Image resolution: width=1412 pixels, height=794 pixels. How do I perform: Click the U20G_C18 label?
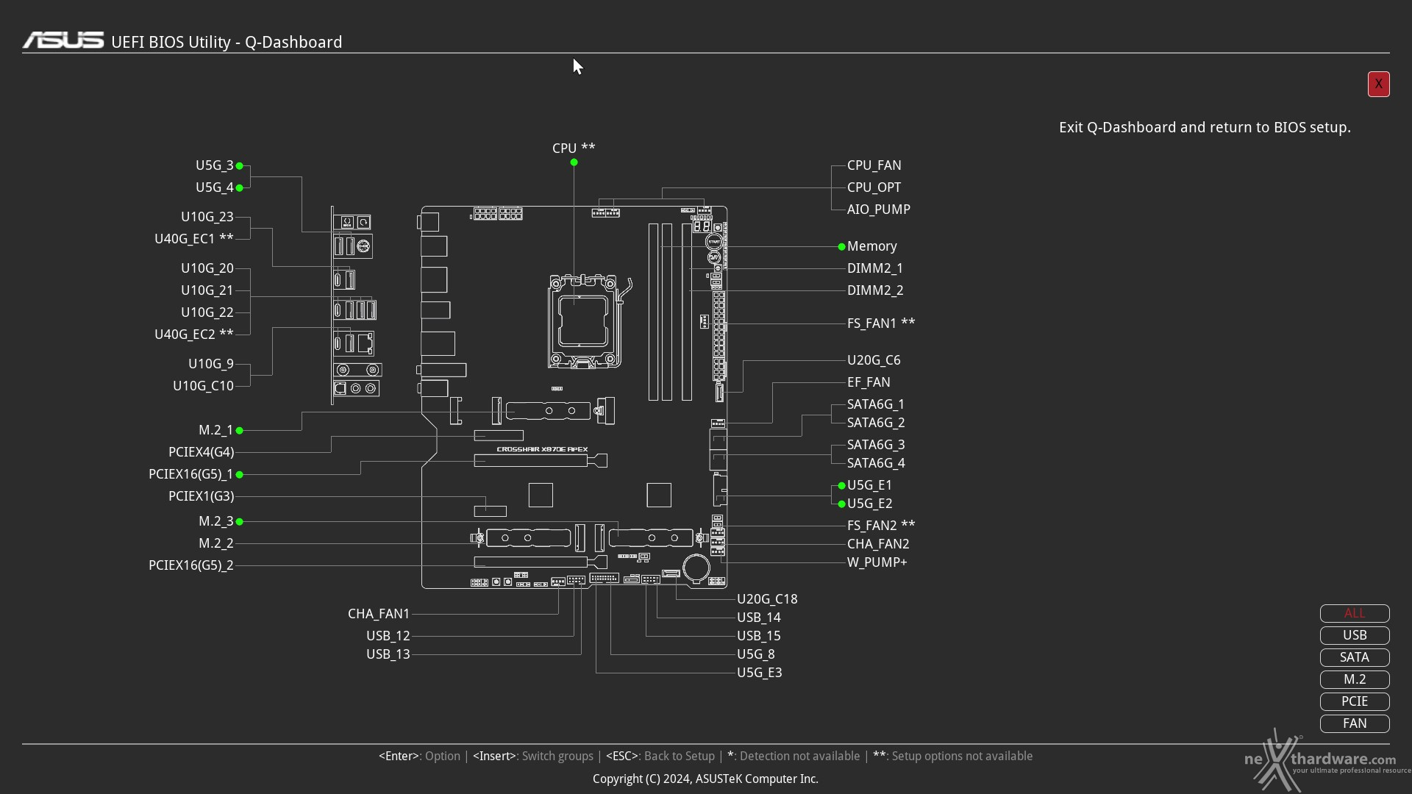click(x=767, y=599)
